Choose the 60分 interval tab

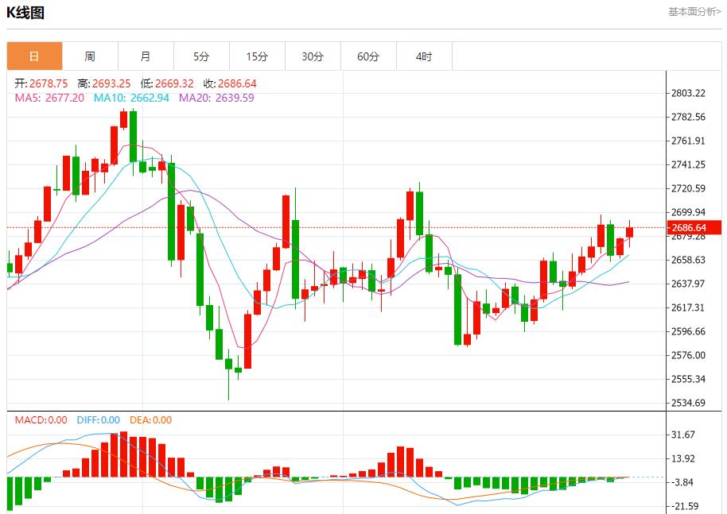click(x=368, y=56)
